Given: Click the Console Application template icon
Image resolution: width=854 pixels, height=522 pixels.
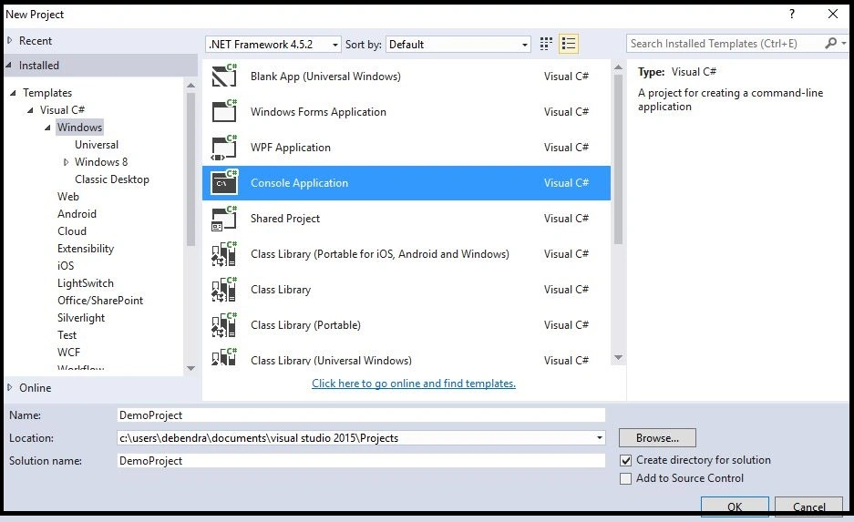Looking at the screenshot, I should pos(224,182).
